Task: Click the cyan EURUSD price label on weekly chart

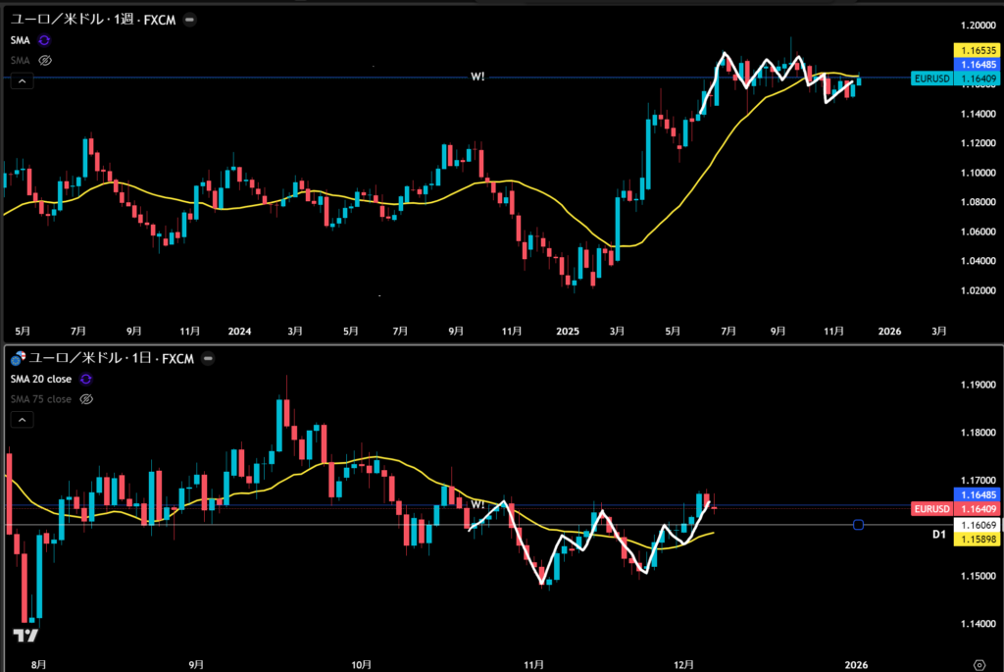Action: [x=929, y=78]
